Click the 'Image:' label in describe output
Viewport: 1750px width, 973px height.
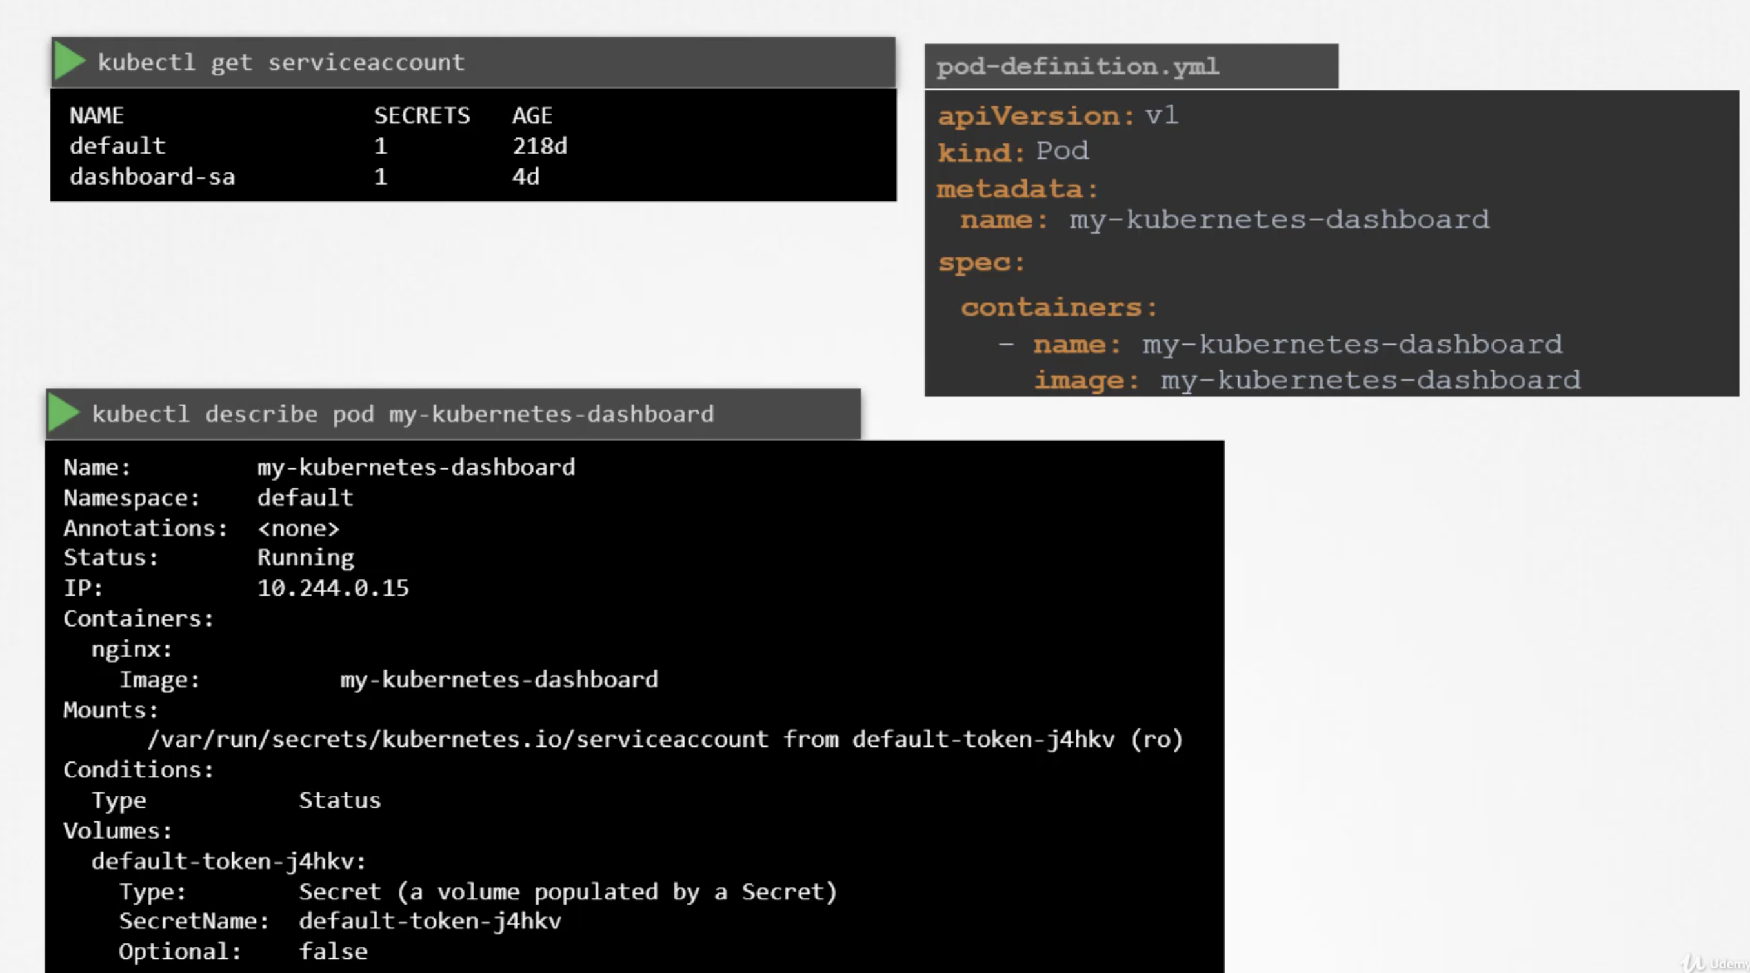(159, 680)
